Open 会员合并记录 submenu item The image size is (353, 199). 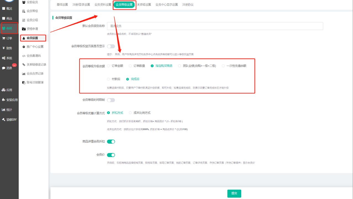35,74
